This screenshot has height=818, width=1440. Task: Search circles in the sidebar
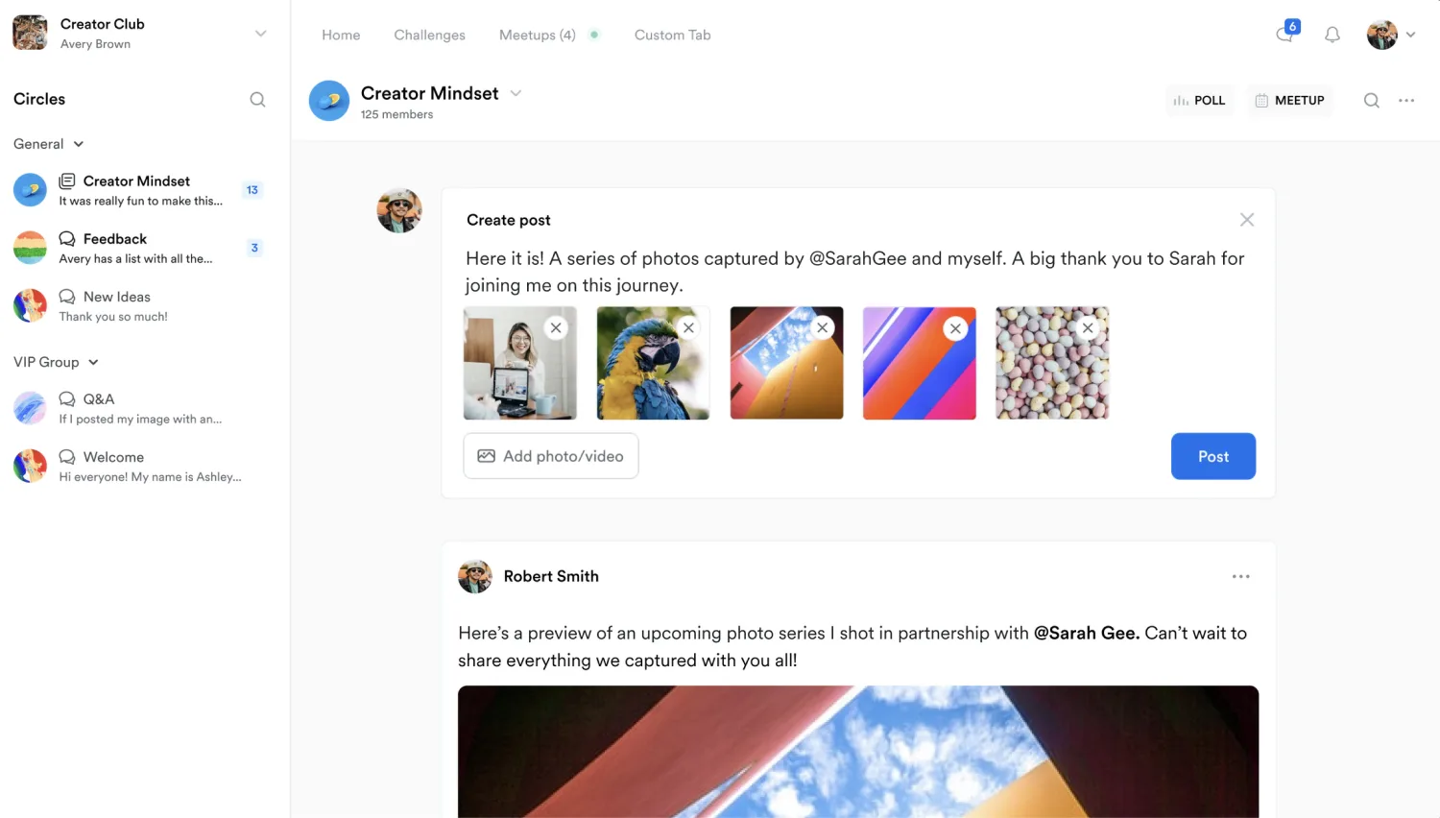(257, 99)
